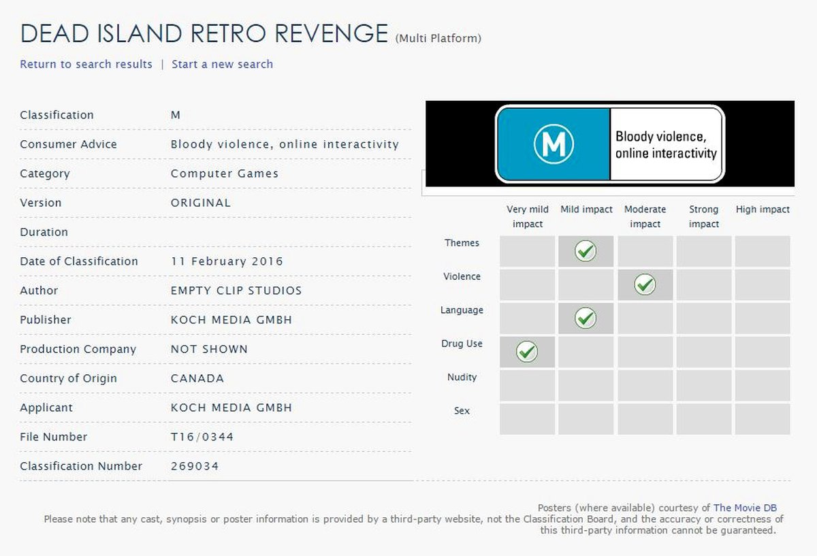The width and height of the screenshot is (817, 556).
Task: Click the Themes mild impact checkmark
Action: coord(586,250)
